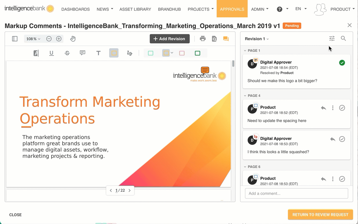Choose the Free Text tool
Screen dimensions: 358x224
pos(98,53)
